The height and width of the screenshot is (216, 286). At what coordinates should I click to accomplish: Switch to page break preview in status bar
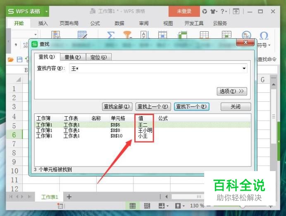coord(147,206)
